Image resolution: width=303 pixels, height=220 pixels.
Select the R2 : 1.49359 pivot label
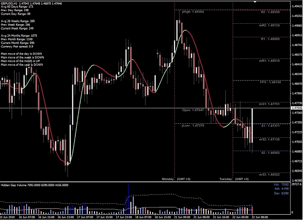coord(270,12)
